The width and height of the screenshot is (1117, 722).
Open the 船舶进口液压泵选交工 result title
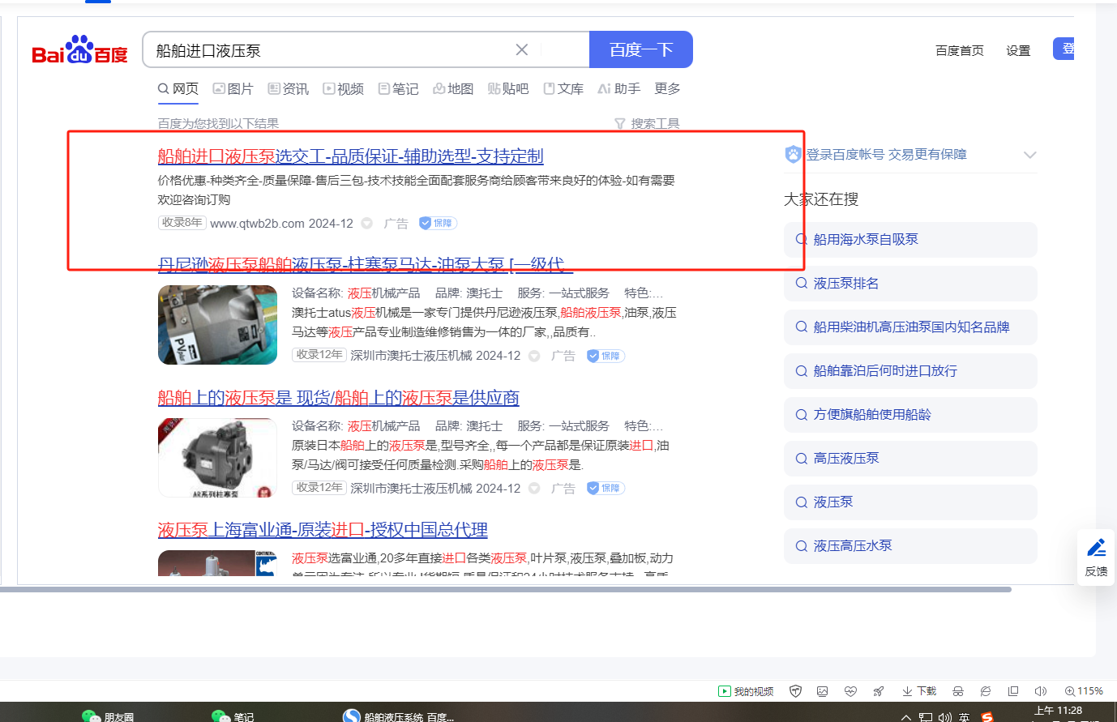coord(350,156)
